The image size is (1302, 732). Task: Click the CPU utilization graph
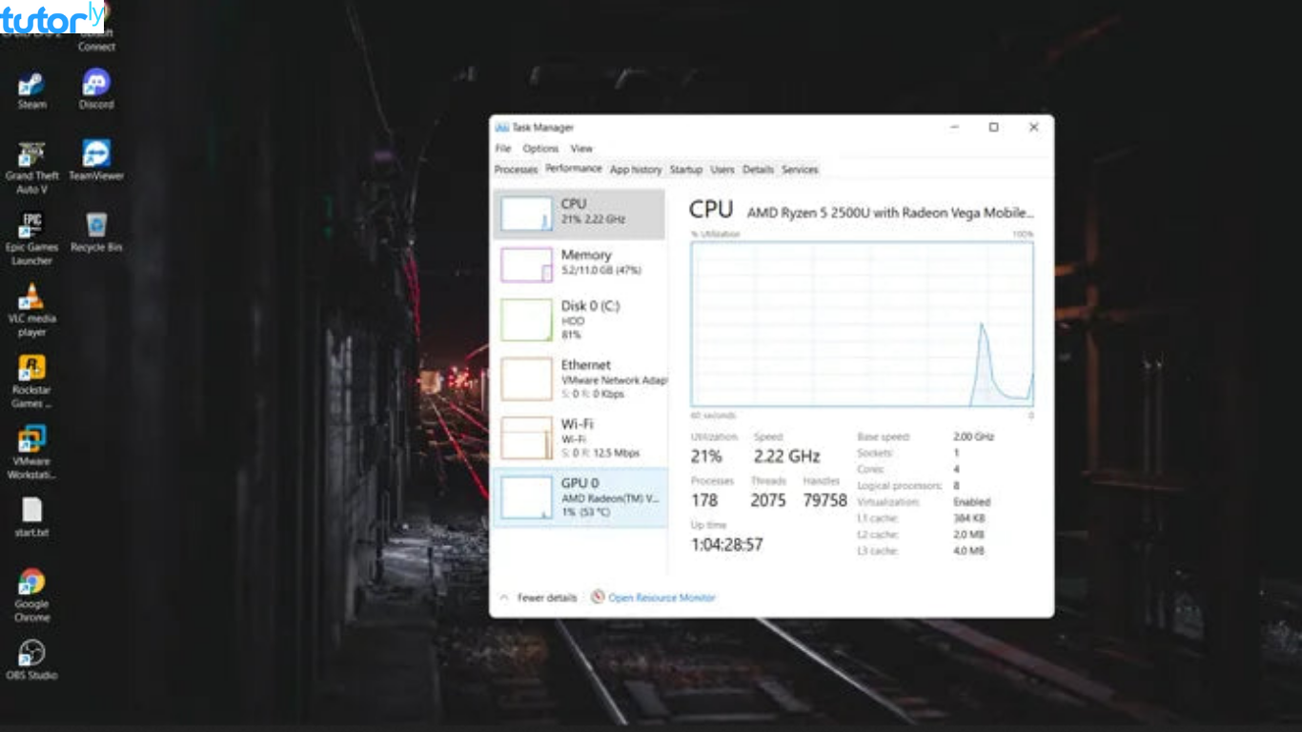(x=863, y=324)
